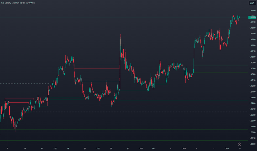Viewport: 257px width, 151px height.
Task: Click the 1.40000 price axis label
Action: click(252, 86)
